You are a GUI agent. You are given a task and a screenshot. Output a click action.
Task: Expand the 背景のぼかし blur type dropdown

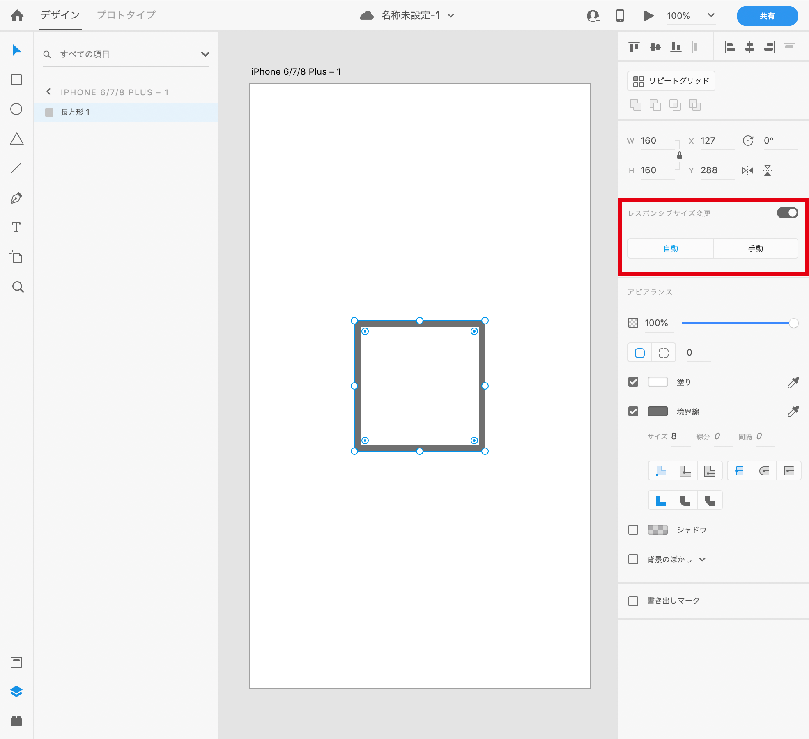click(702, 560)
